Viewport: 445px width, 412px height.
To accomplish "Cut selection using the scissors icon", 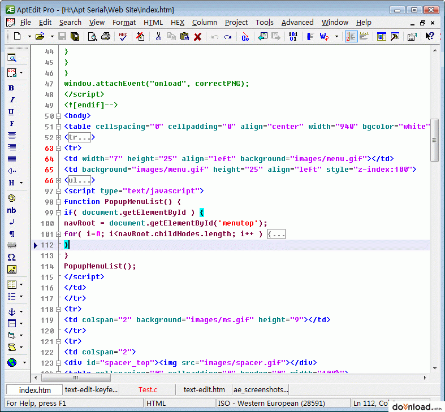I will click(158, 36).
